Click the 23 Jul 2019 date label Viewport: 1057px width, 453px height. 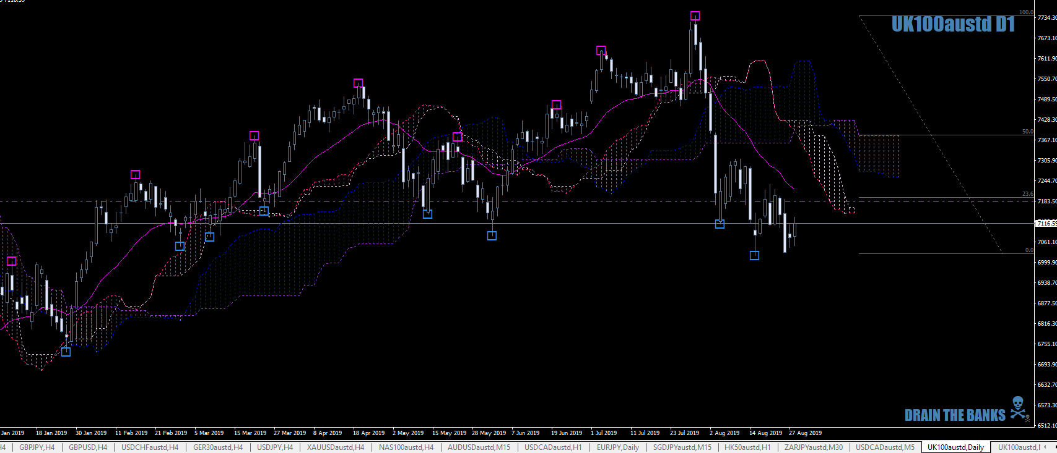click(x=684, y=433)
